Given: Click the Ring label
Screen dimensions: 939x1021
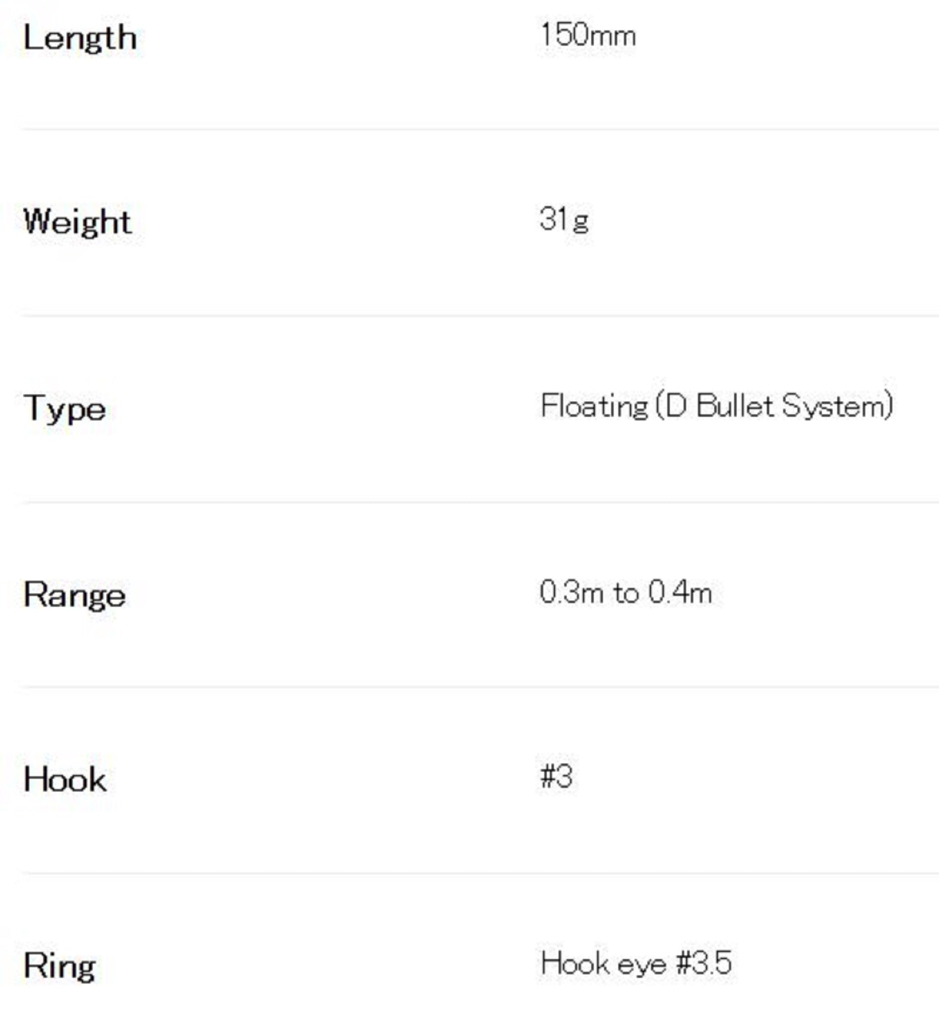Looking at the screenshot, I should 60,967.
